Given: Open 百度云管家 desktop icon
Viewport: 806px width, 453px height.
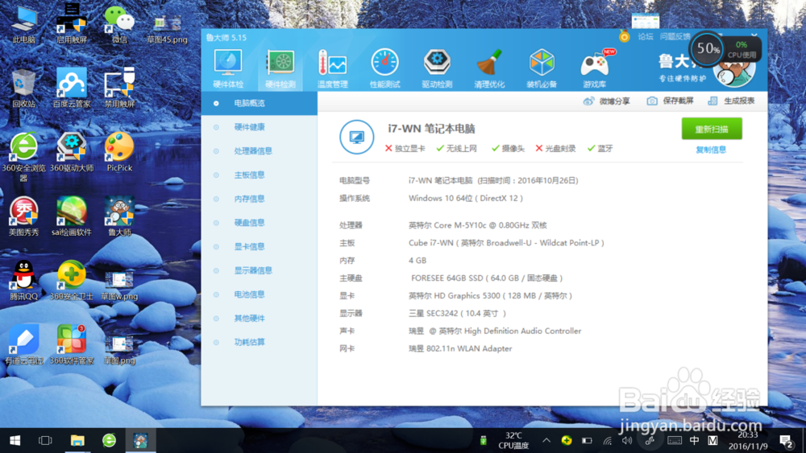Looking at the screenshot, I should pos(72,89).
